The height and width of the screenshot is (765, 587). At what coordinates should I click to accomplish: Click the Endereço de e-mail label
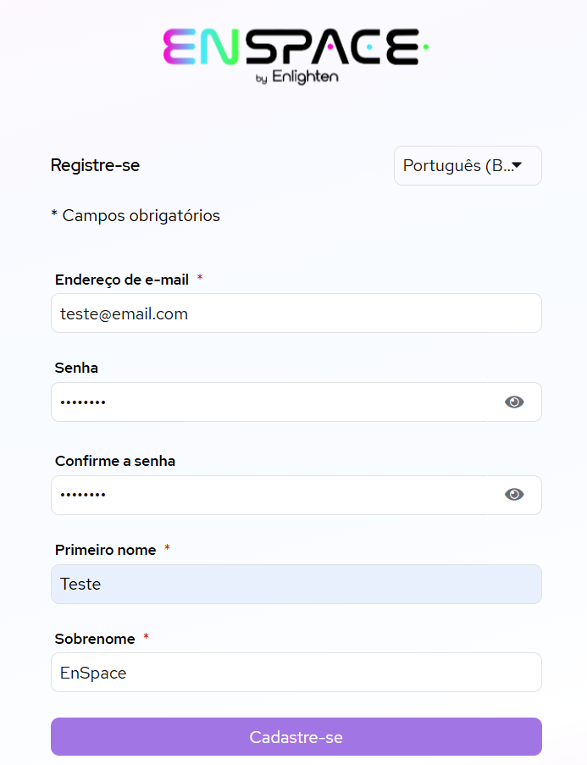click(121, 280)
